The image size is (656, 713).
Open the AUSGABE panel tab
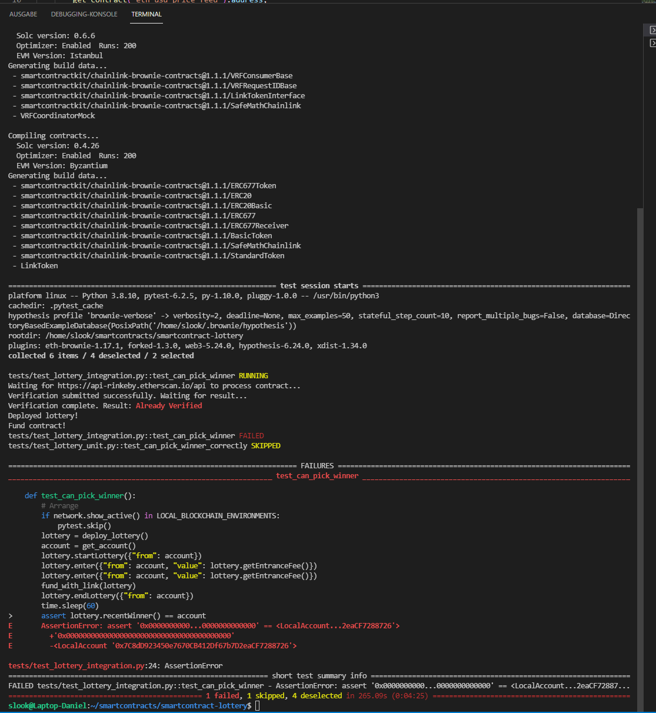[x=24, y=14]
